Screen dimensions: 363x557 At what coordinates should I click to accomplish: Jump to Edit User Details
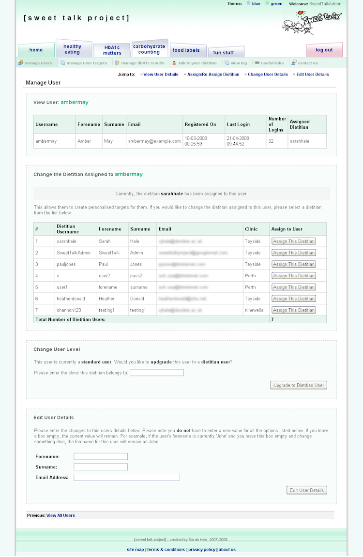point(313,75)
